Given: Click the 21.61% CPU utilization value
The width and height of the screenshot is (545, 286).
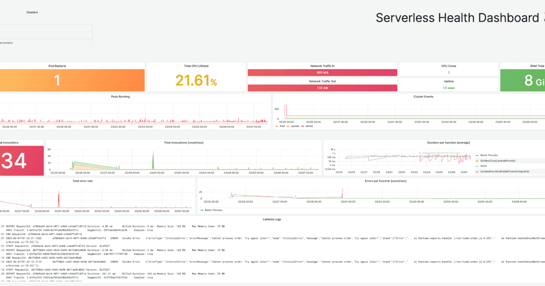Looking at the screenshot, I should click(x=196, y=81).
